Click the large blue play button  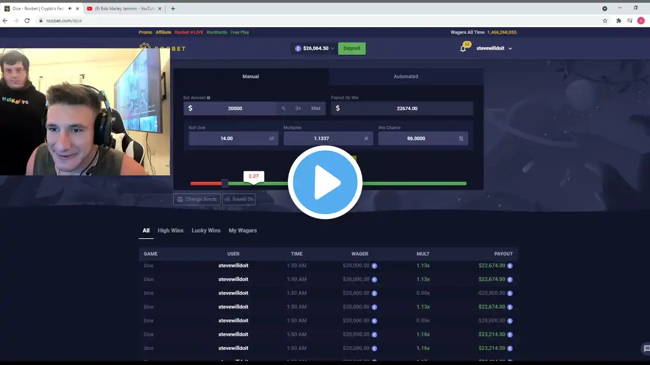(x=325, y=182)
